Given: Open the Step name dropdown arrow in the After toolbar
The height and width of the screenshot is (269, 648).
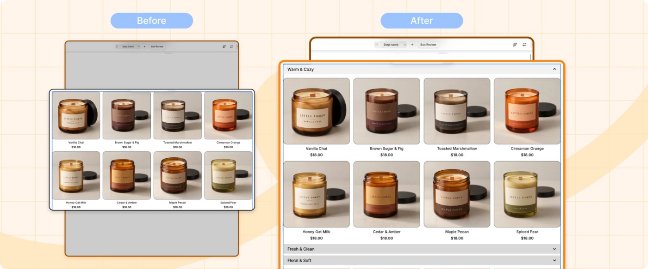Looking at the screenshot, I should pyautogui.click(x=405, y=45).
